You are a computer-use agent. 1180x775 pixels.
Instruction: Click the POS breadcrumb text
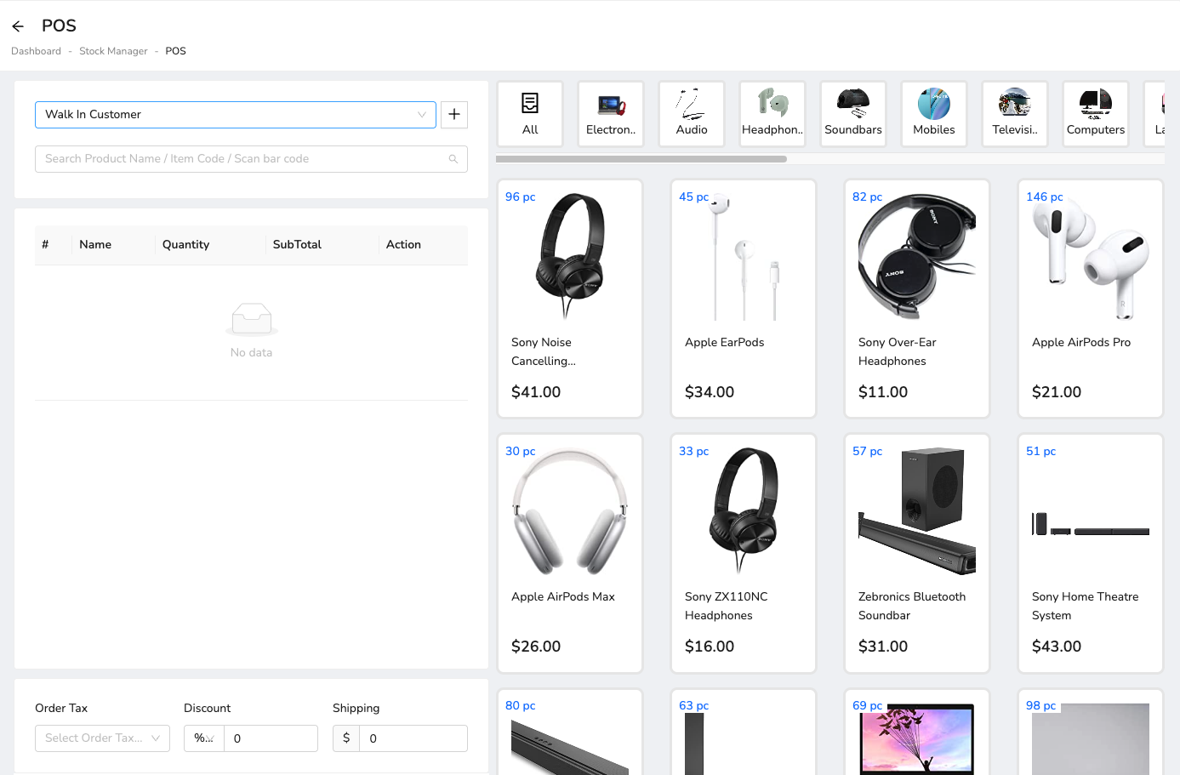click(x=175, y=51)
